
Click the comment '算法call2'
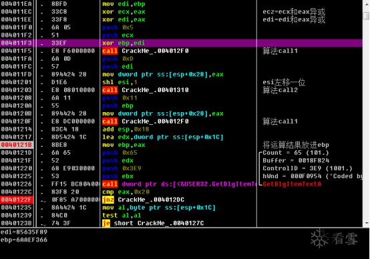coord(280,90)
